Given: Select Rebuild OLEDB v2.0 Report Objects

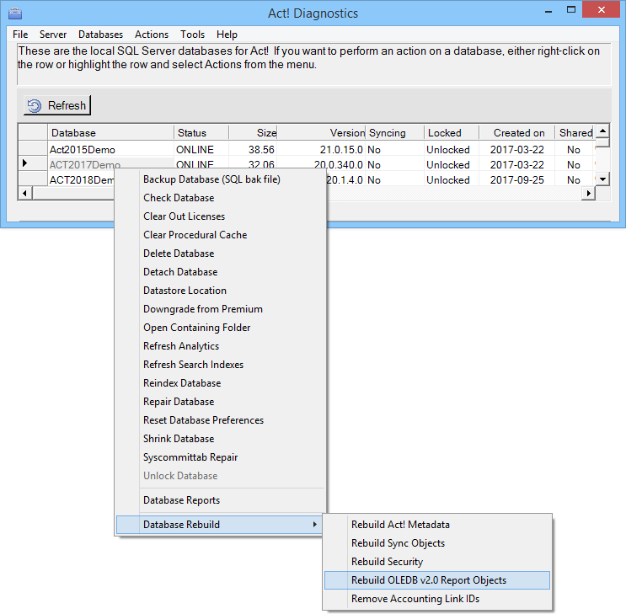Looking at the screenshot, I should click(437, 580).
